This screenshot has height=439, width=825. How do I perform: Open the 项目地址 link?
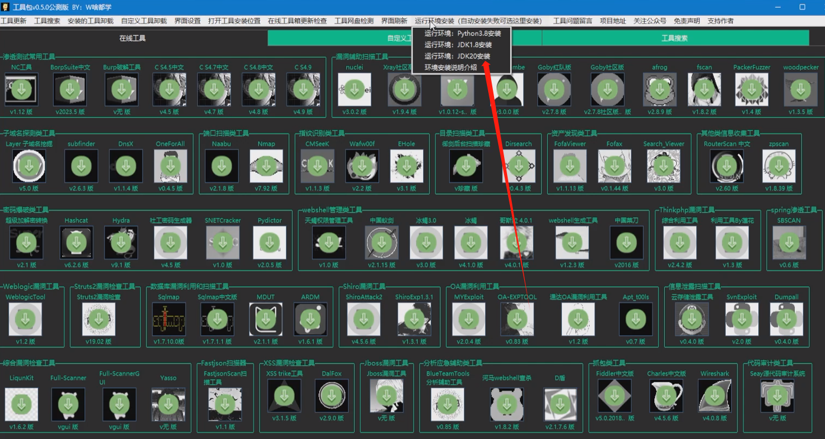tap(613, 21)
